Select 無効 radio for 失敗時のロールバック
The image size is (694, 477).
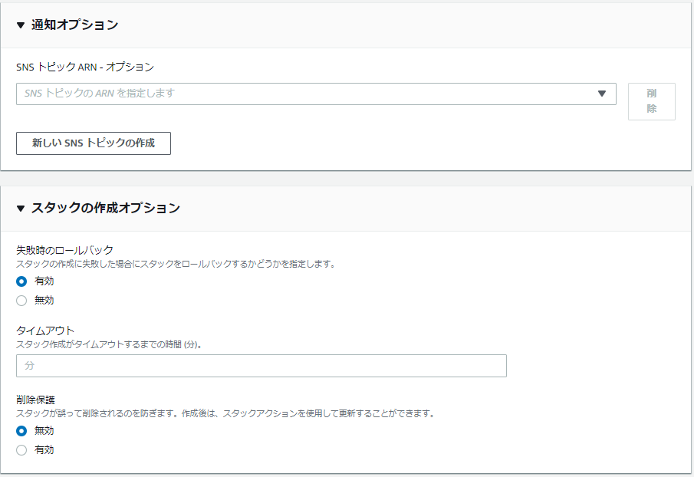[21, 300]
